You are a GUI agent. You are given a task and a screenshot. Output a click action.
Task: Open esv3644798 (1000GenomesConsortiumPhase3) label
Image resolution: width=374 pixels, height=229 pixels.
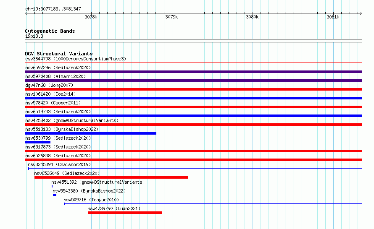pyautogui.click(x=76, y=59)
